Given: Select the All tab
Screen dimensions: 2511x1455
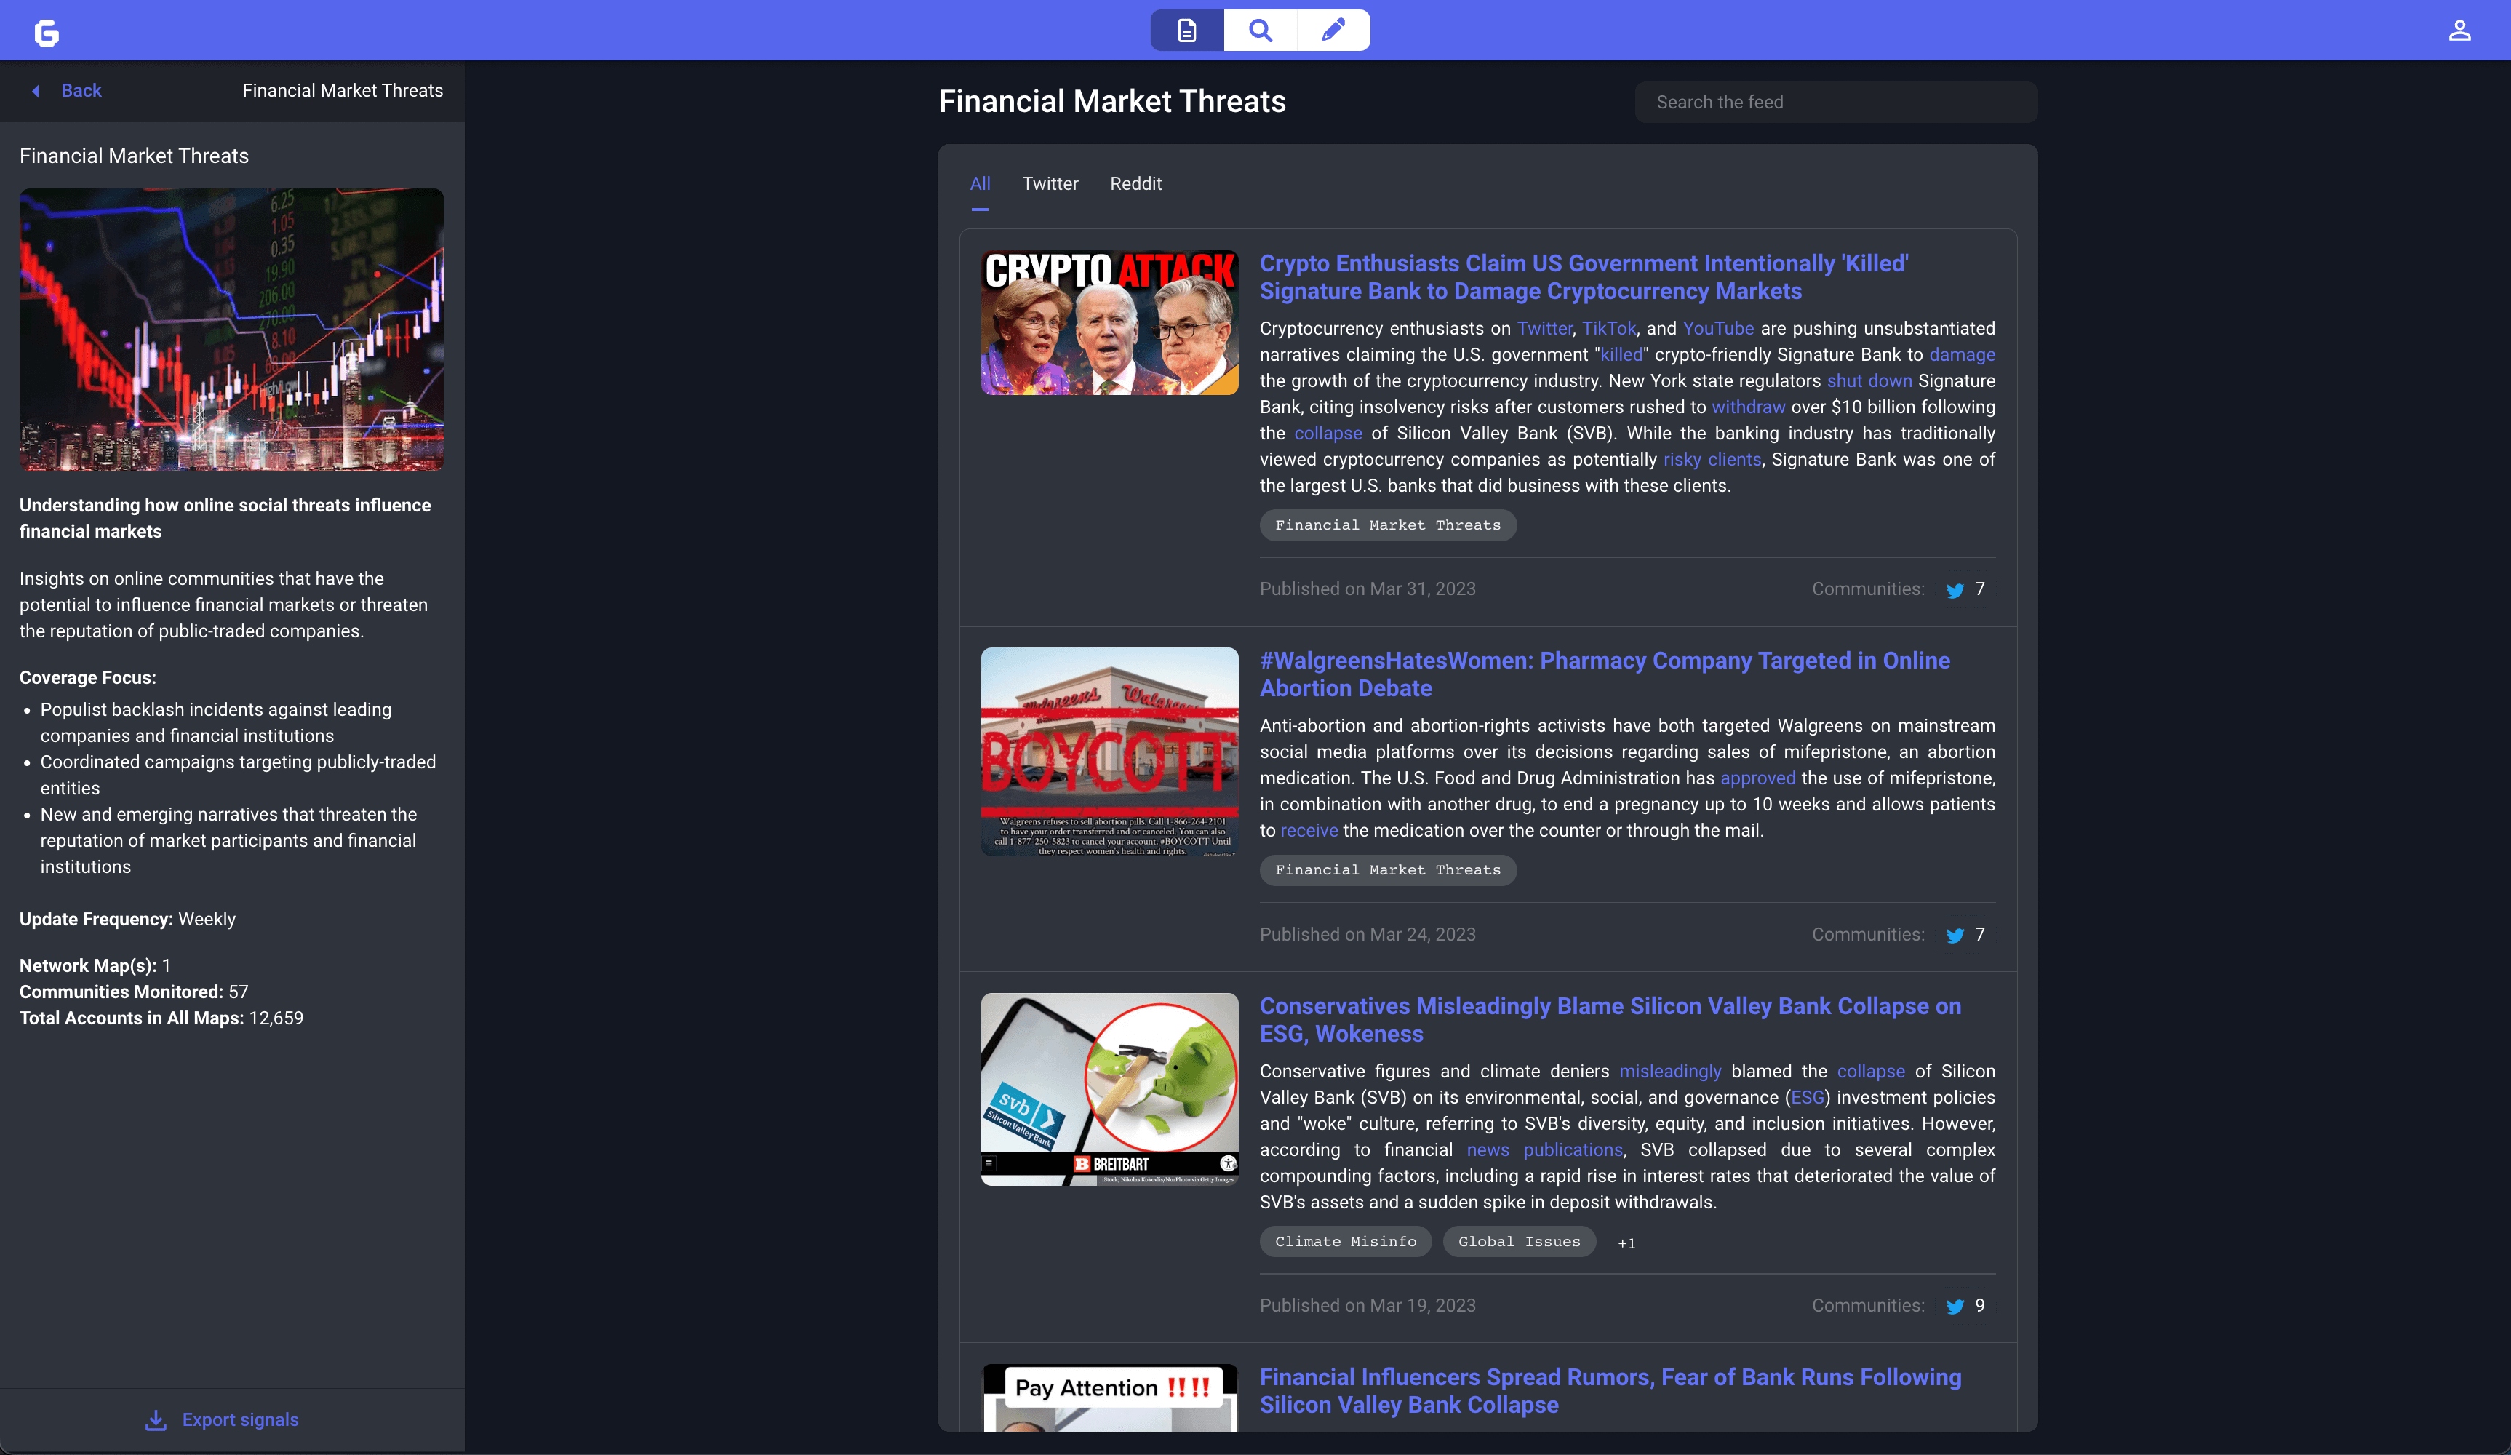Looking at the screenshot, I should (x=980, y=183).
